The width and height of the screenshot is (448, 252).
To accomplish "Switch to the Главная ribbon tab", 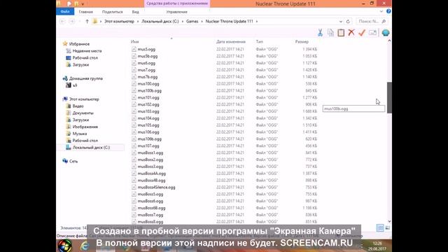I will (85, 12).
